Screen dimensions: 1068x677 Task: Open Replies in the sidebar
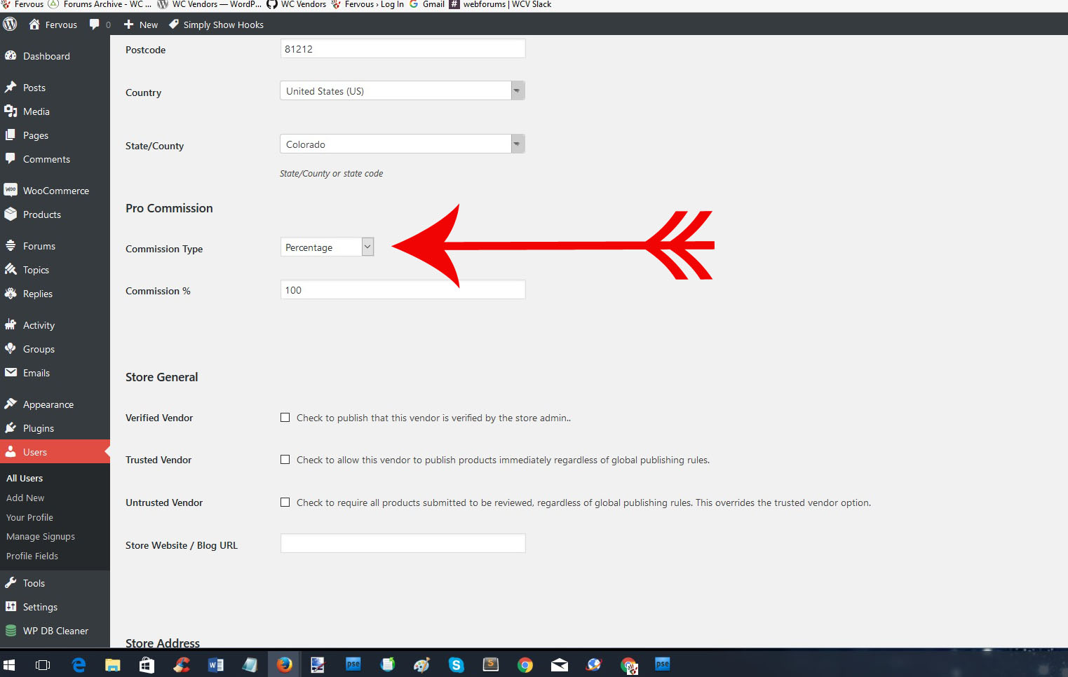tap(37, 294)
